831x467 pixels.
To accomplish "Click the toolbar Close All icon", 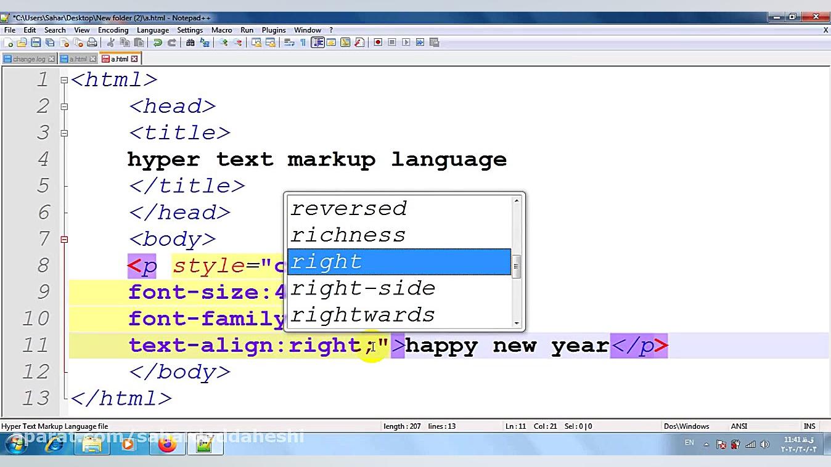I will click(78, 43).
